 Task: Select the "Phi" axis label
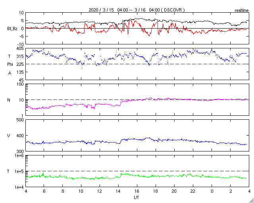[10, 65]
